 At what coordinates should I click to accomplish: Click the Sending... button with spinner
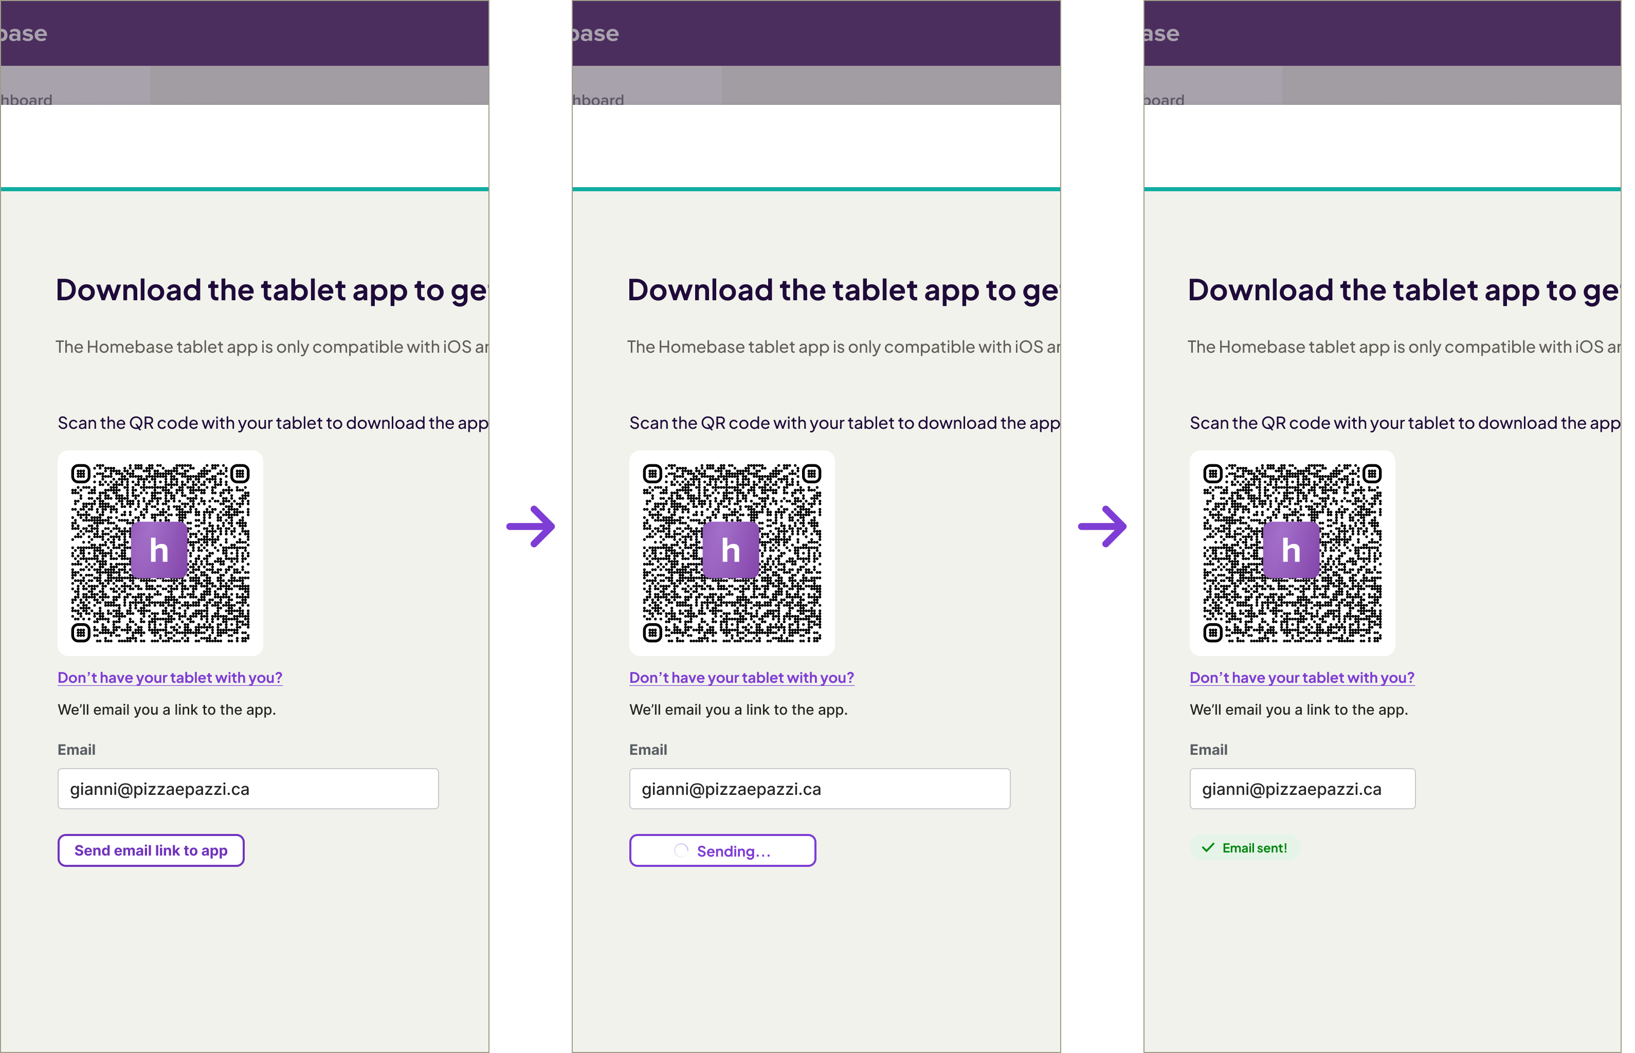tap(722, 850)
